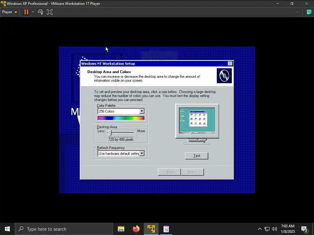The height and width of the screenshot is (235, 314).
Task: Open the VMware notes panel icon
Action: 309,12
